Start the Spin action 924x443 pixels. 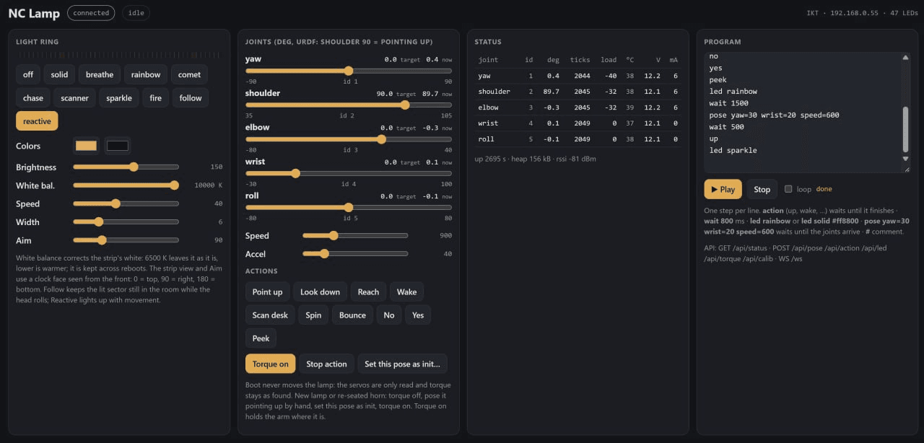pos(313,315)
